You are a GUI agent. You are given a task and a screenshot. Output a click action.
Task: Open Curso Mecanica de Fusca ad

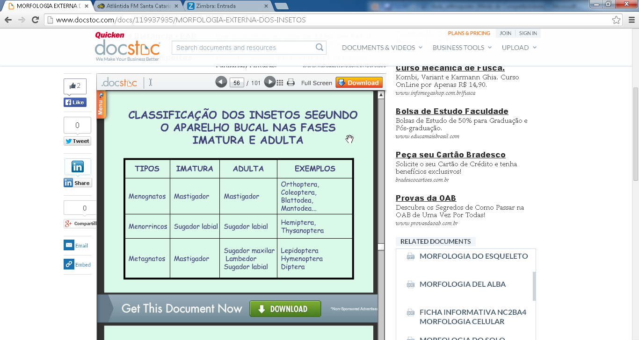tap(450, 68)
